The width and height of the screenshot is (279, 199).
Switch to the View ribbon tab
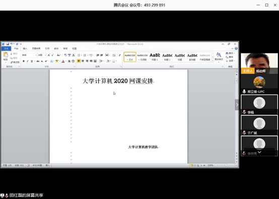pos(75,49)
